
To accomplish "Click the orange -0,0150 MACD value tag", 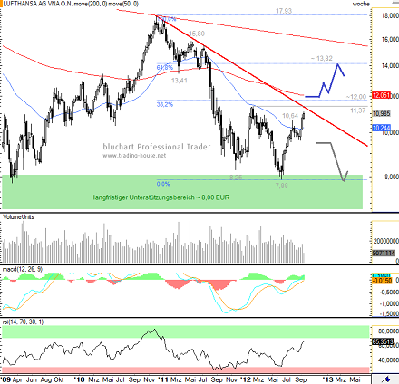I will pos(383,281).
